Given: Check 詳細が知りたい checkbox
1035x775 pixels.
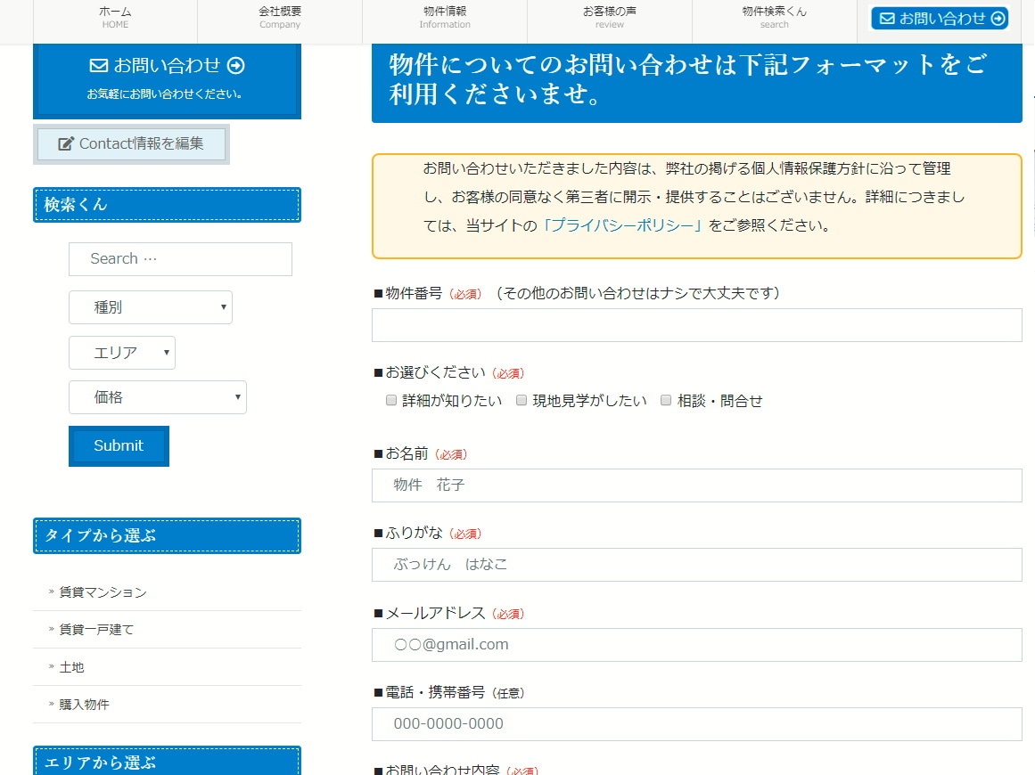Looking at the screenshot, I should coord(391,400).
